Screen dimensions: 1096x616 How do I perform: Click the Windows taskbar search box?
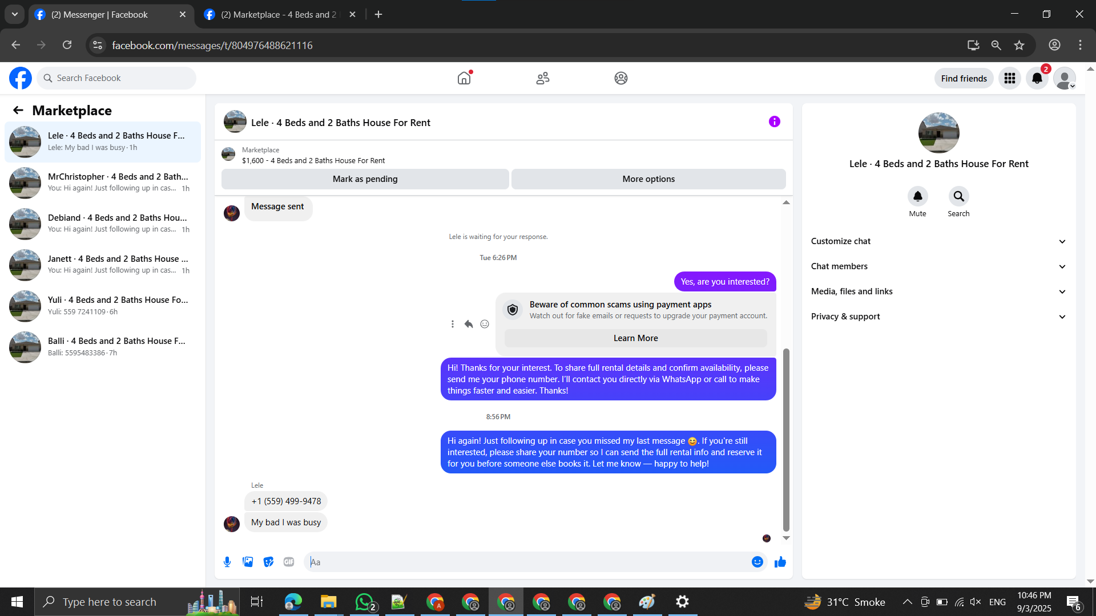click(x=137, y=602)
